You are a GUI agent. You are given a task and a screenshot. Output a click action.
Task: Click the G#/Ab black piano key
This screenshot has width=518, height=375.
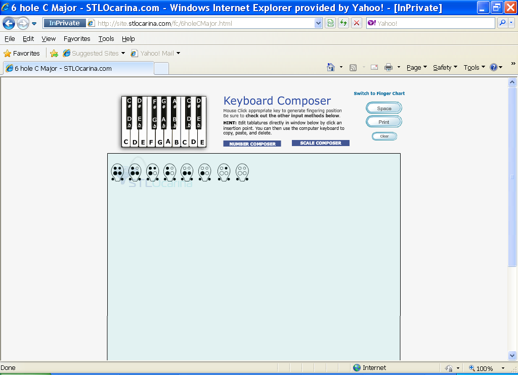click(x=163, y=113)
